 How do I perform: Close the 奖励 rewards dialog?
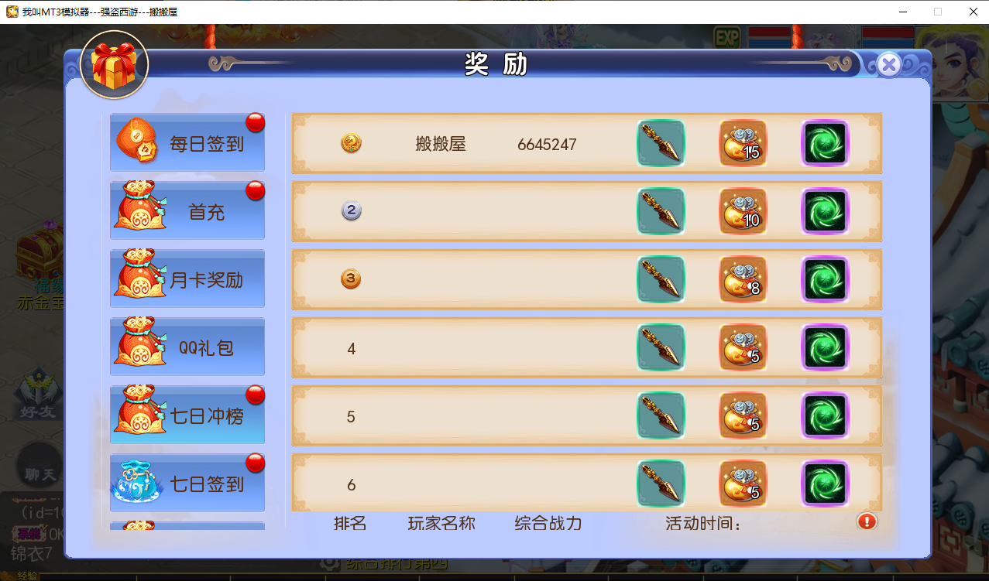889,65
